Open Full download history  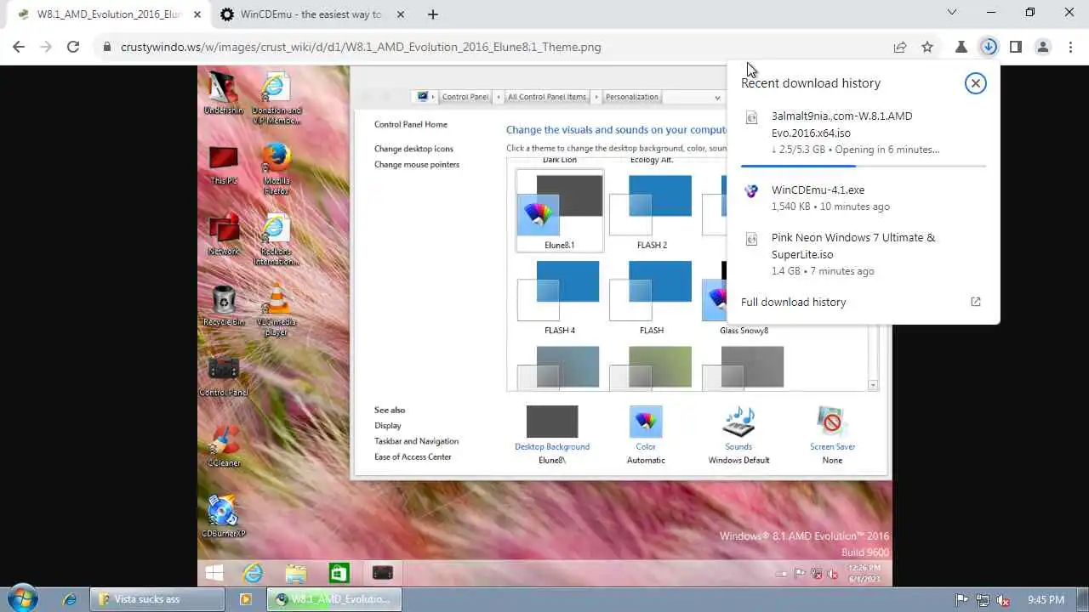793,302
